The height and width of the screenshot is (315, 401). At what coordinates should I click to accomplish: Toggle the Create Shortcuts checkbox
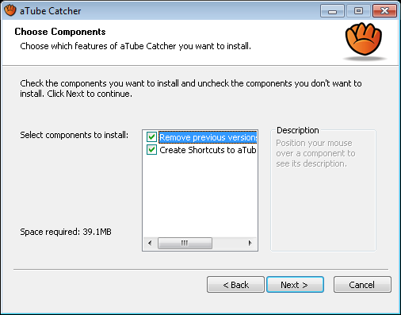[151, 150]
